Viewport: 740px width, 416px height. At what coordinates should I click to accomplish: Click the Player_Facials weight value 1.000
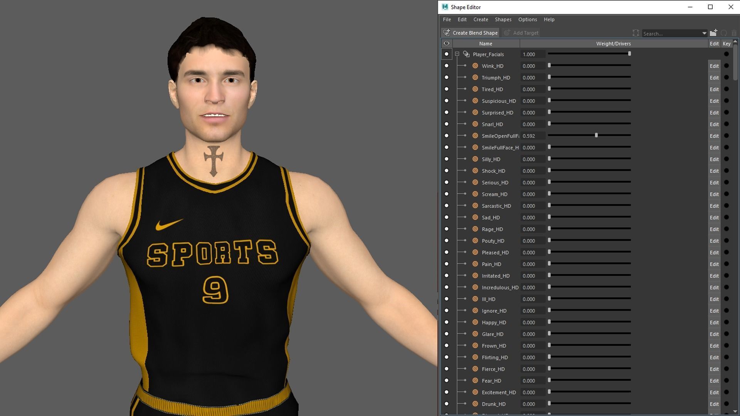pyautogui.click(x=533, y=54)
